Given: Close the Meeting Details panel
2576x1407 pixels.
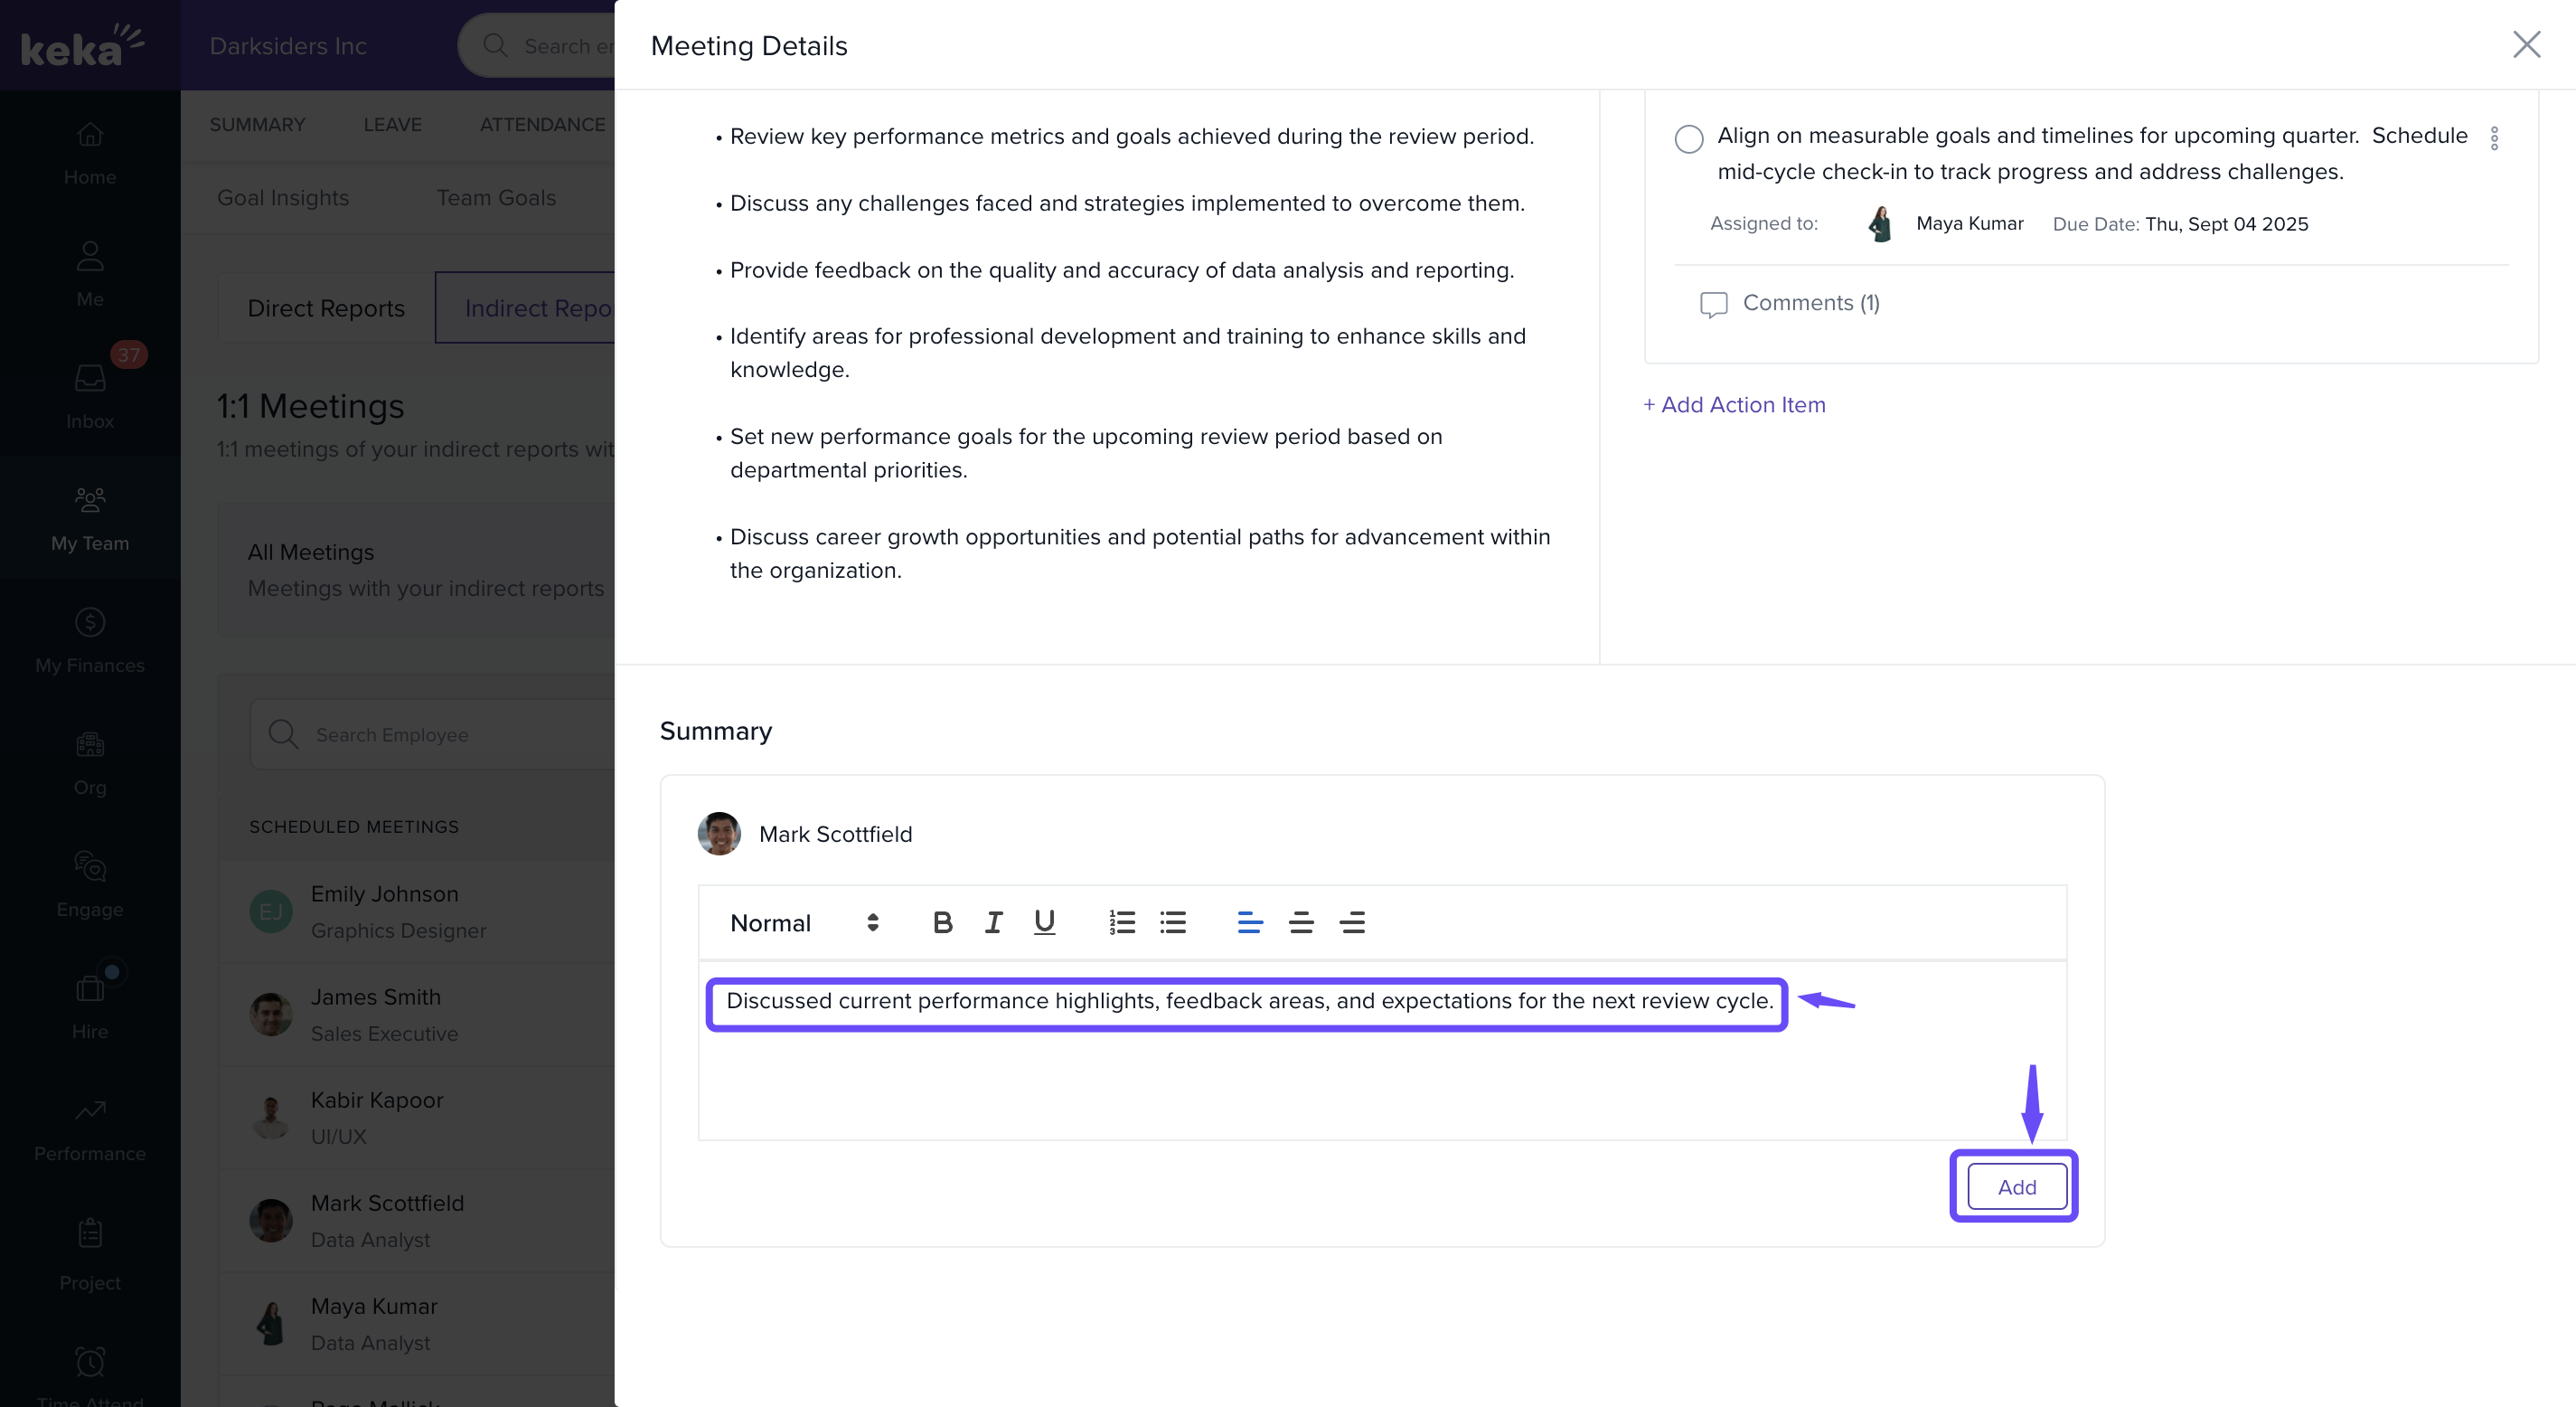Looking at the screenshot, I should [x=2526, y=45].
